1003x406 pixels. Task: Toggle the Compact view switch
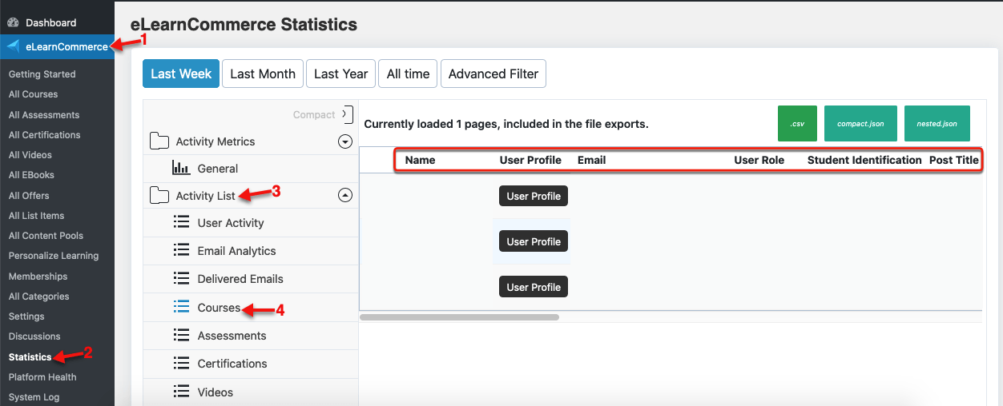coord(347,114)
